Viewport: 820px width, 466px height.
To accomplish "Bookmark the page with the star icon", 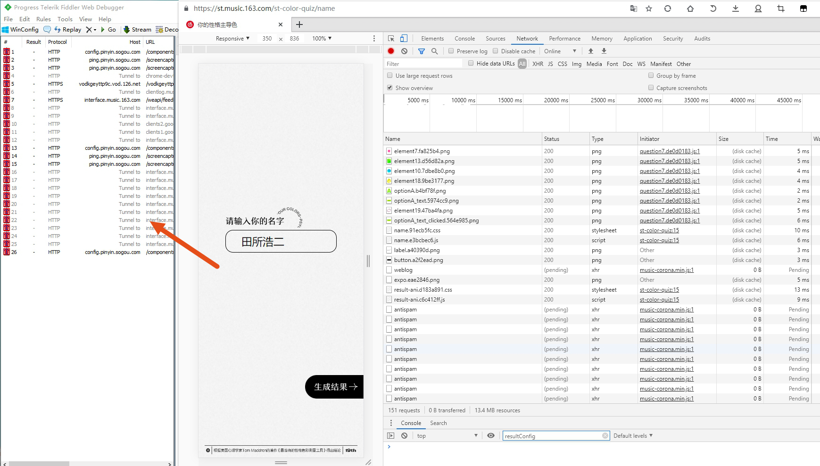I will [649, 8].
